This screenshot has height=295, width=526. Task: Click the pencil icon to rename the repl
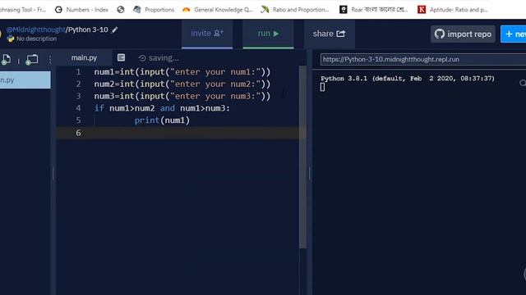115,29
